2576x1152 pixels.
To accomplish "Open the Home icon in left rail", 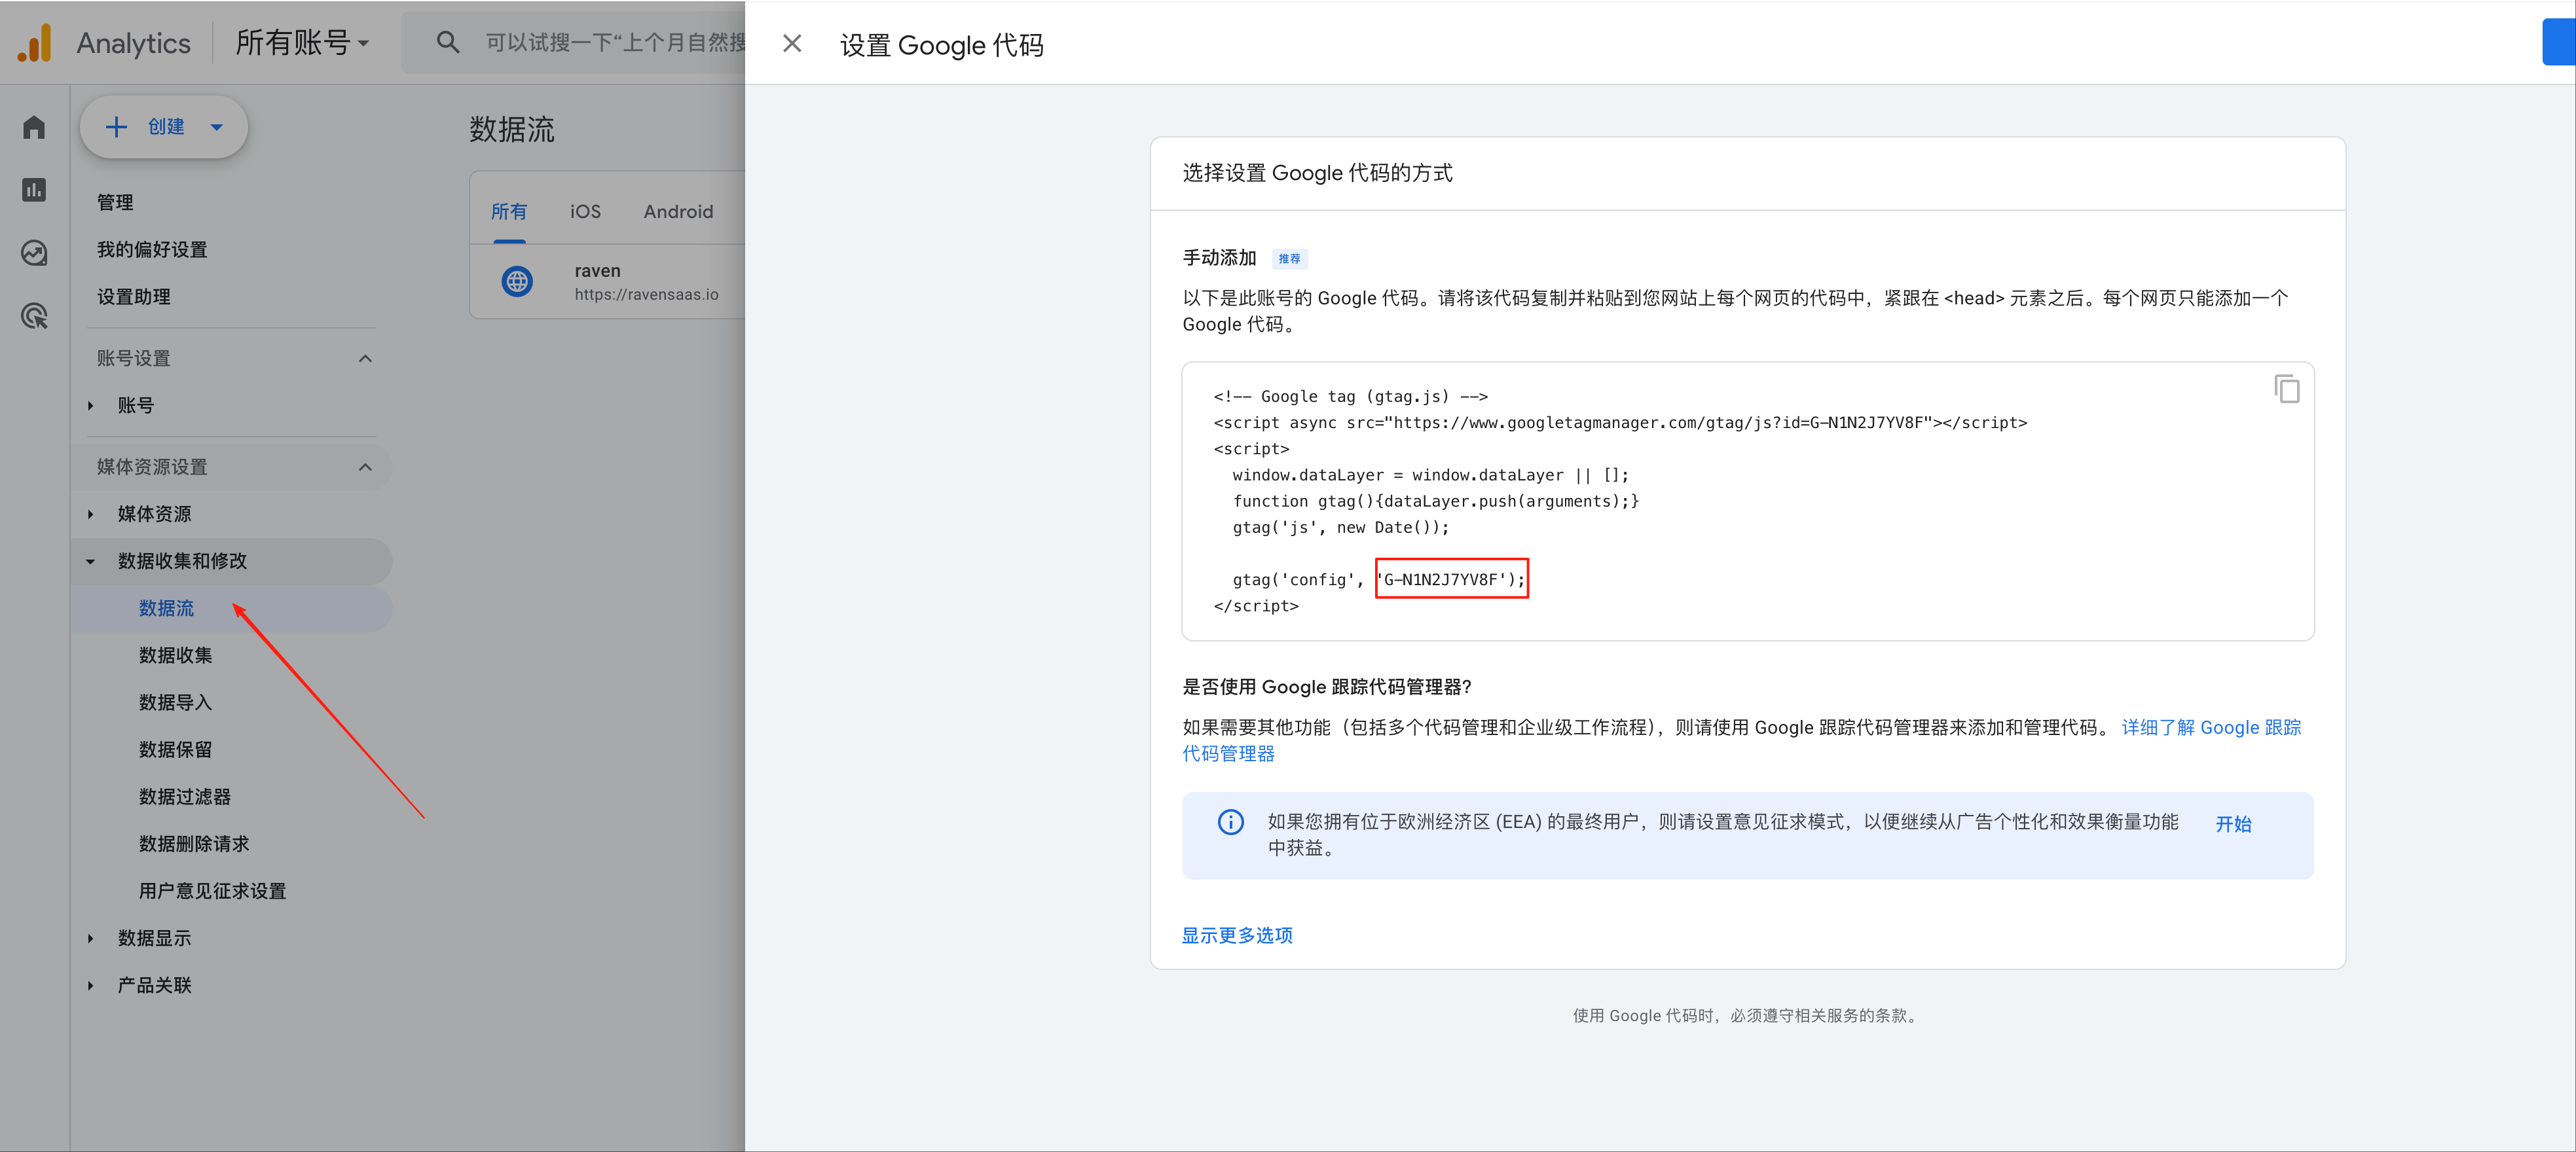I will coord(34,127).
